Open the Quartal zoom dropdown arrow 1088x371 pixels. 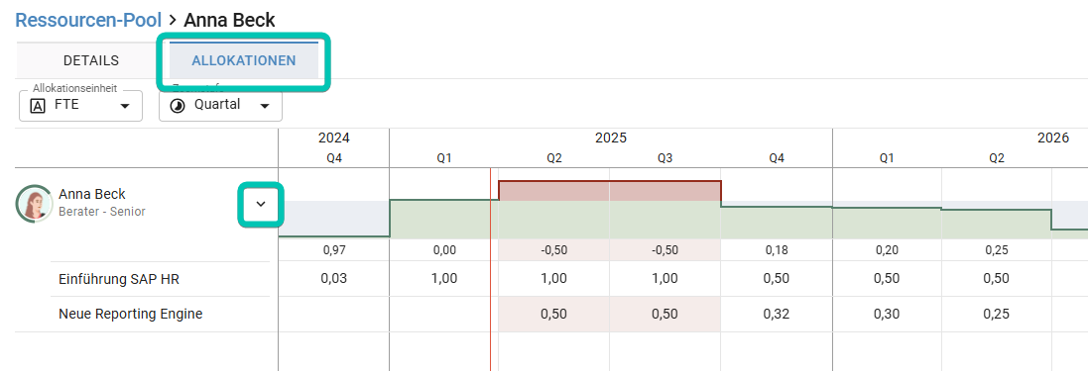click(265, 107)
